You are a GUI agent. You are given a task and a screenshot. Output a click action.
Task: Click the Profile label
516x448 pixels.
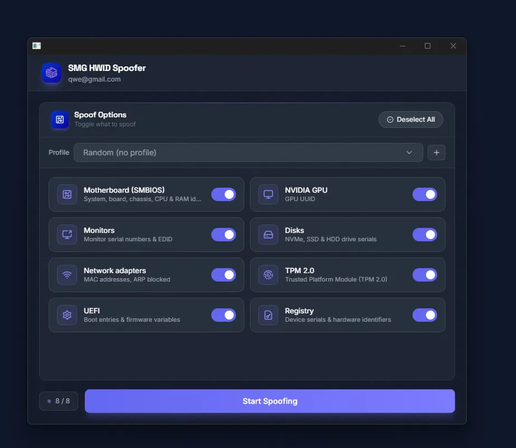59,152
